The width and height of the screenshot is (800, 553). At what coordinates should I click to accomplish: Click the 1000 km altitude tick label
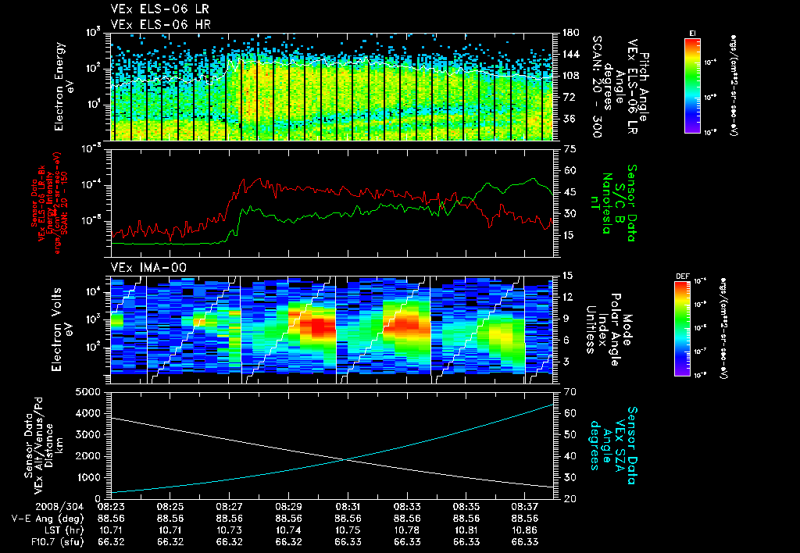[87, 477]
